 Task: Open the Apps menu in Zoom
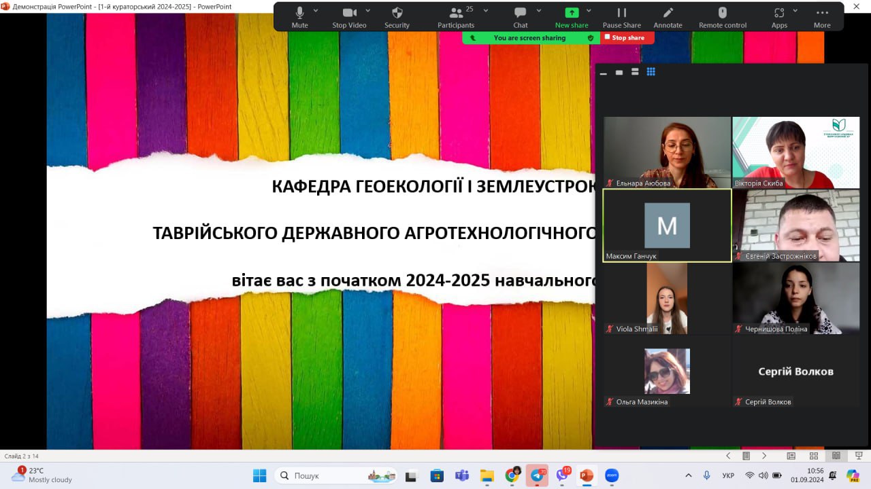[x=779, y=16]
